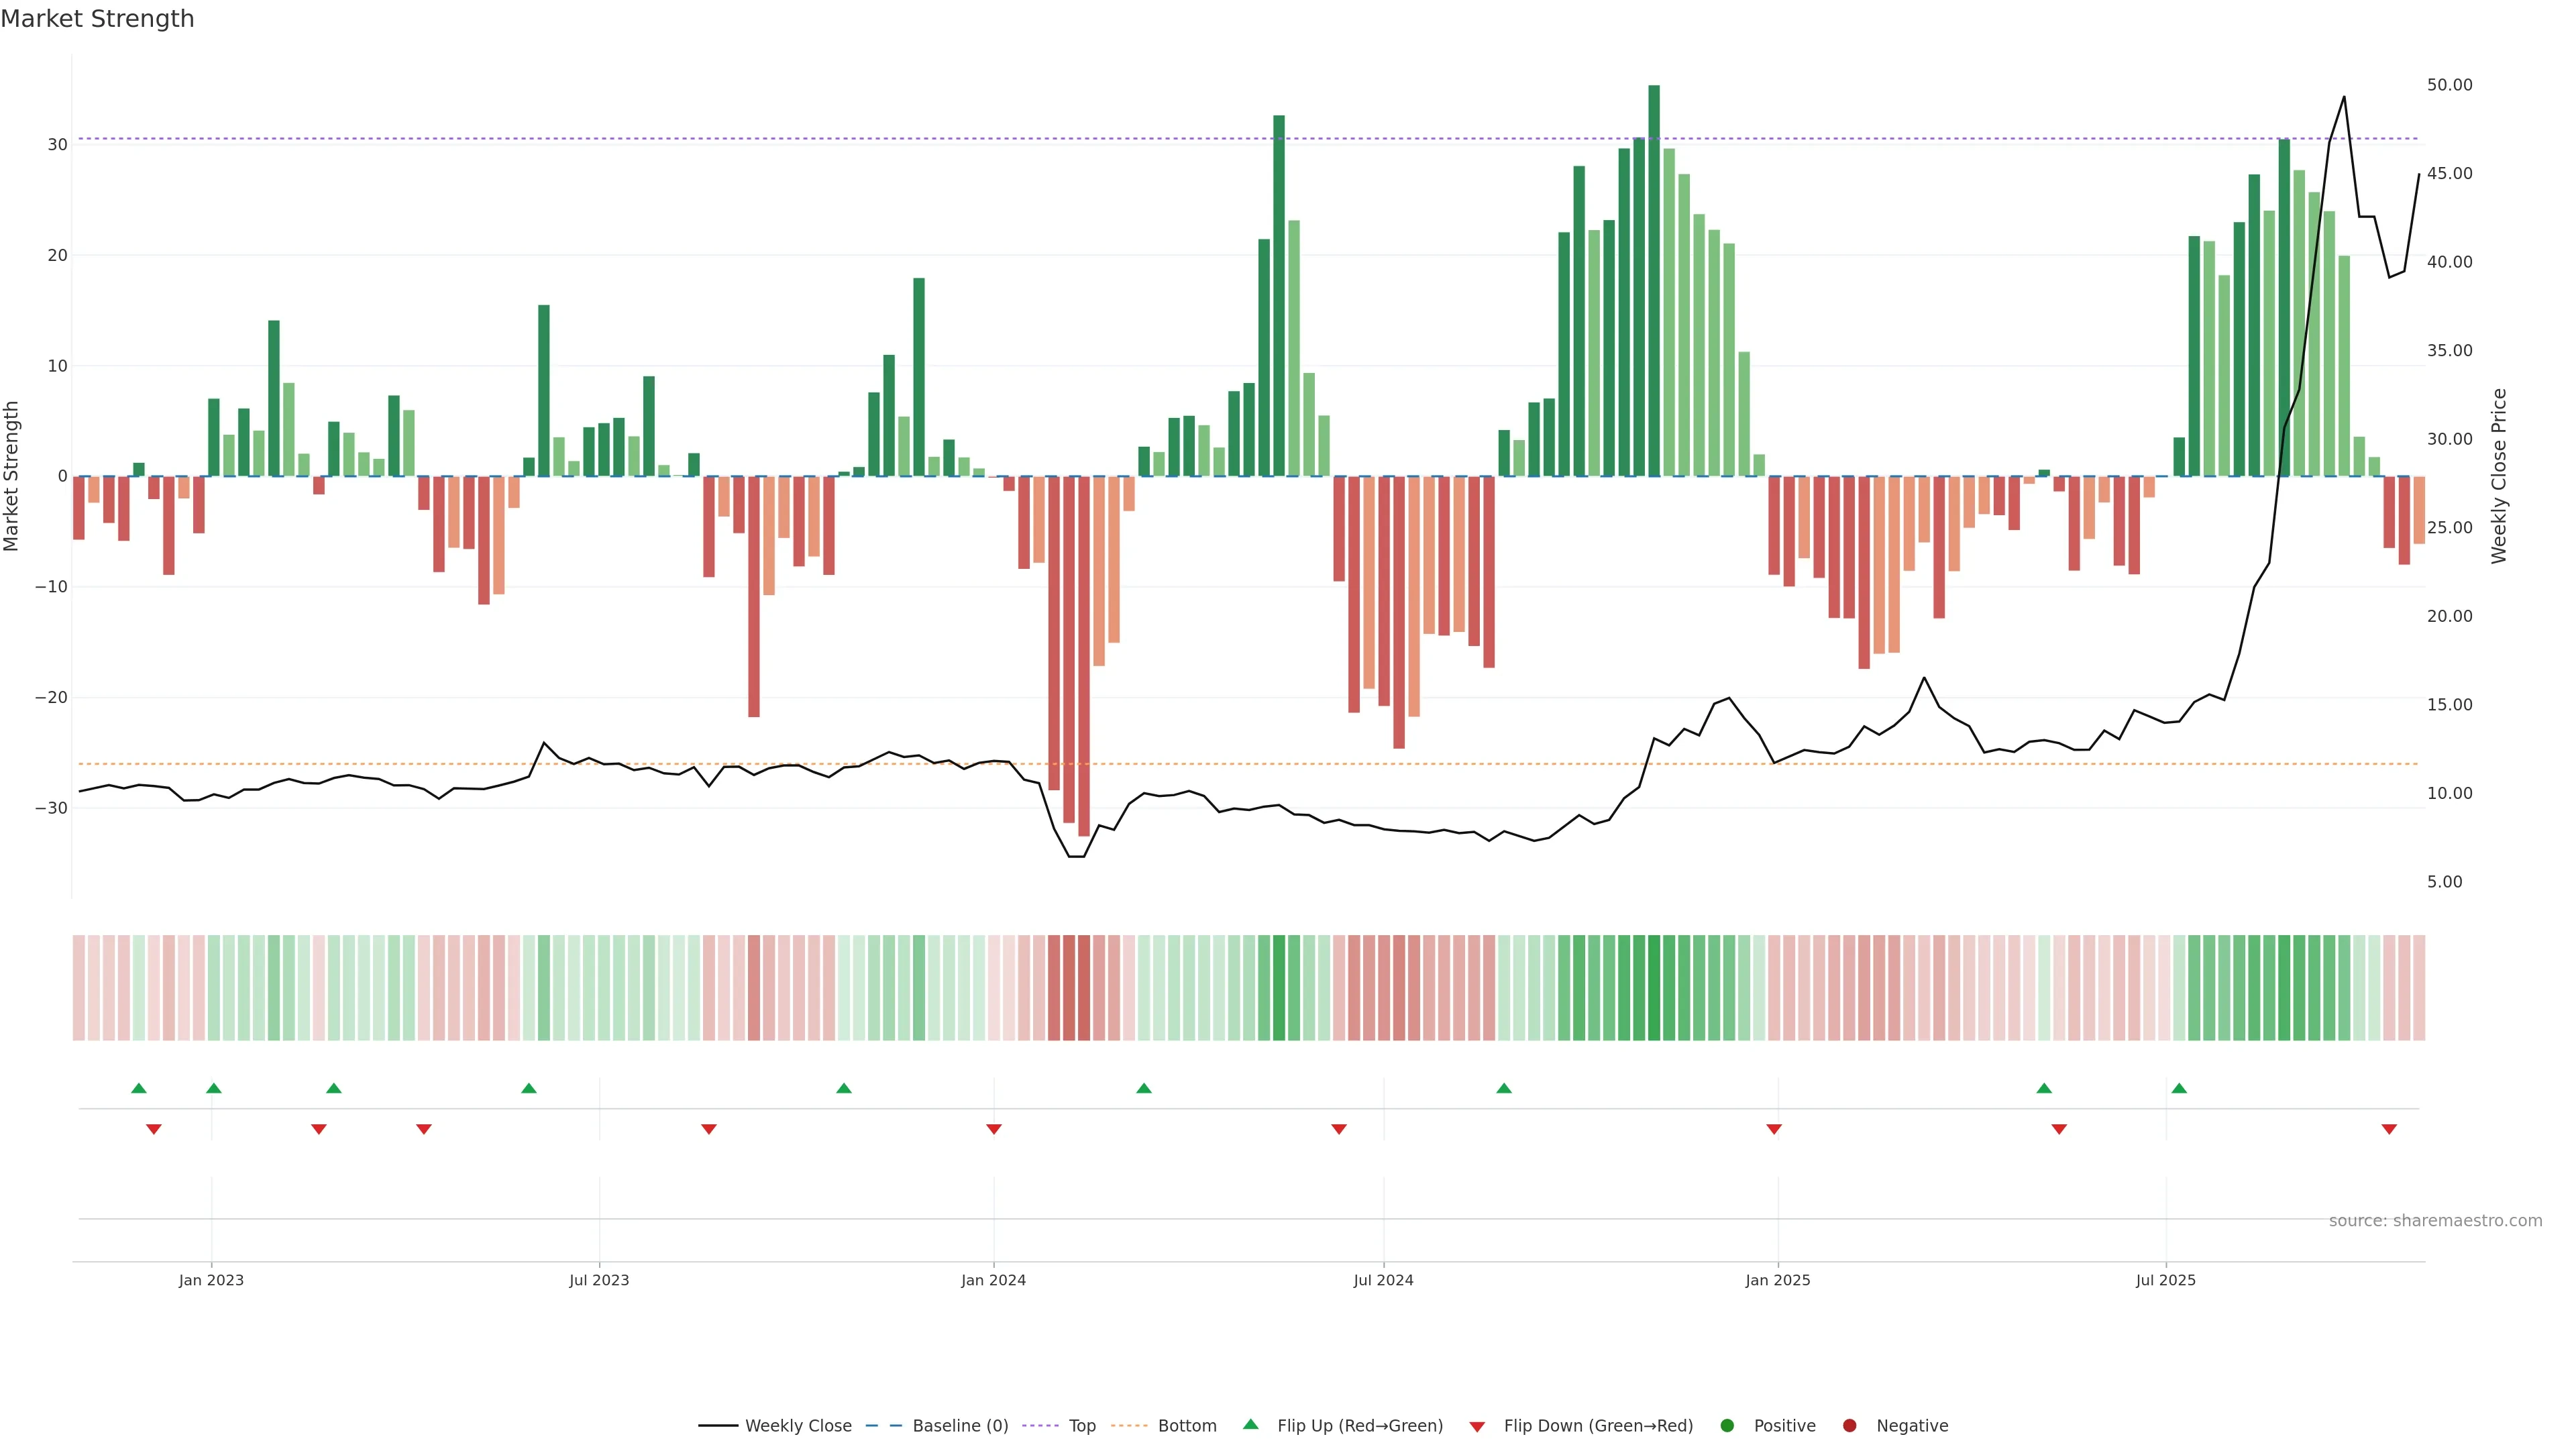Click the Negative red dot legend icon
The height and width of the screenshot is (1449, 2576).
tap(1849, 1425)
